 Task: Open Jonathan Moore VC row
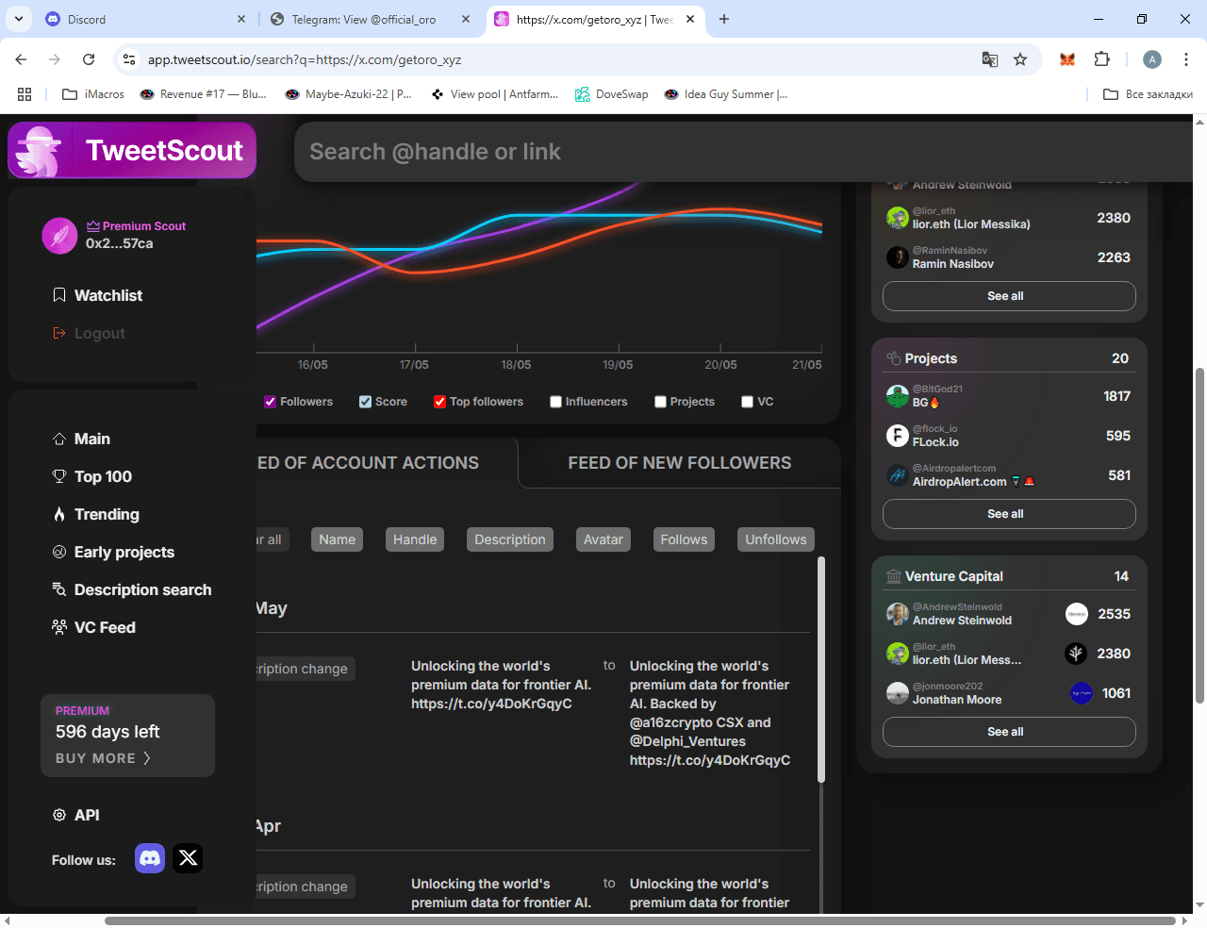1009,693
